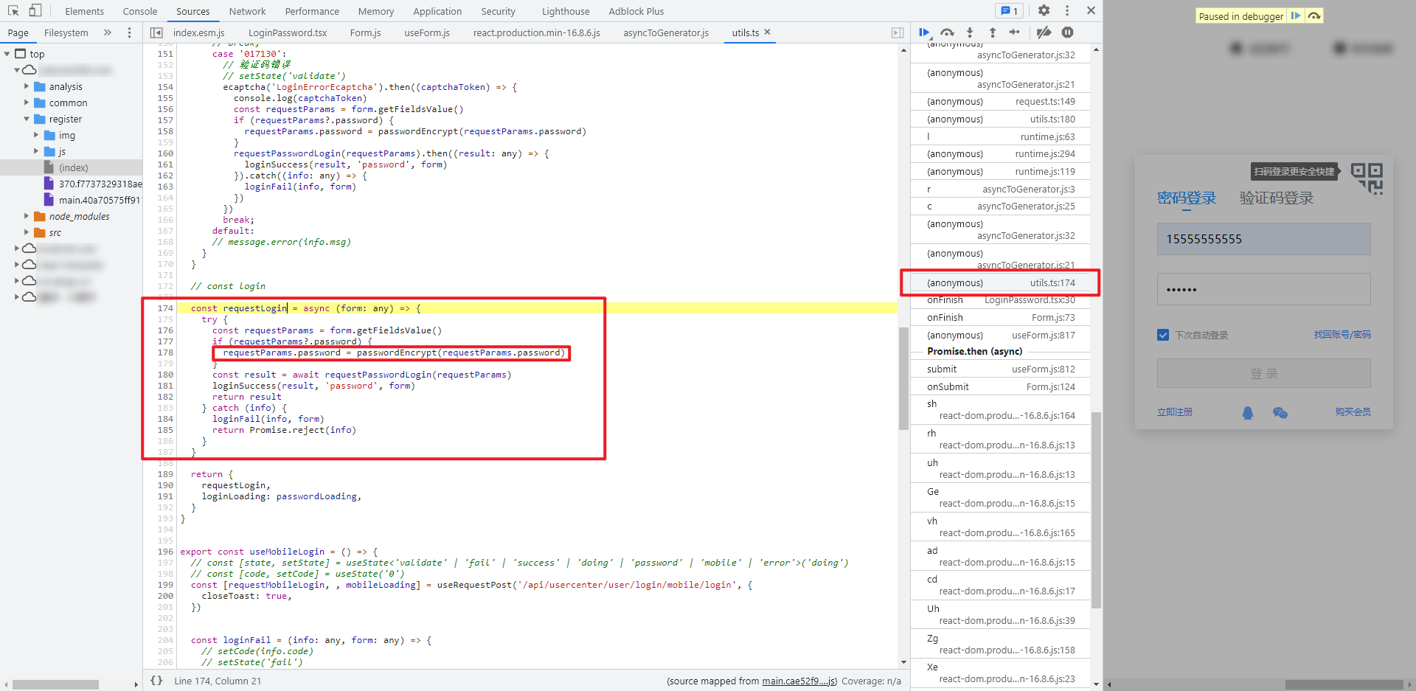1416x691 pixels.
Task: Click the phone number input field
Action: 1263,239
